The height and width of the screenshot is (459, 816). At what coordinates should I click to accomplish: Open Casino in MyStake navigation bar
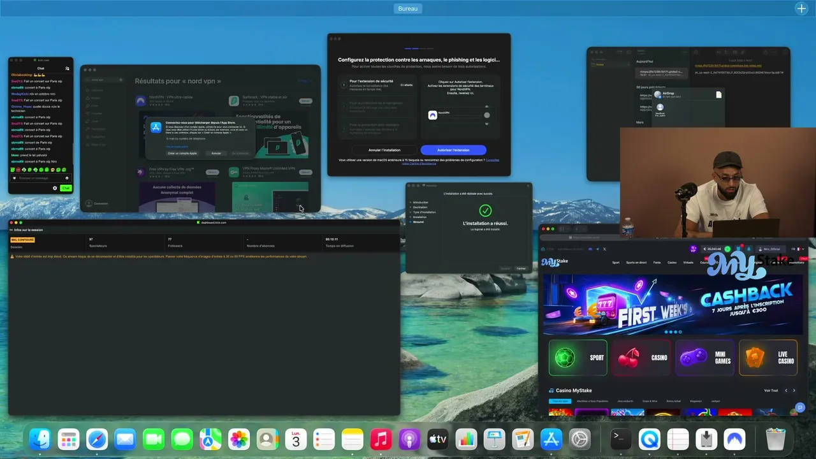click(672, 262)
